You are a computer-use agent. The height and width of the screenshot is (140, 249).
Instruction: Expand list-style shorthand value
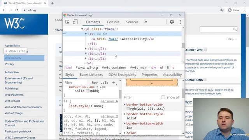92,106
